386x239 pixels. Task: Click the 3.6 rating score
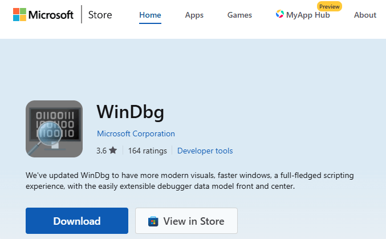point(101,151)
